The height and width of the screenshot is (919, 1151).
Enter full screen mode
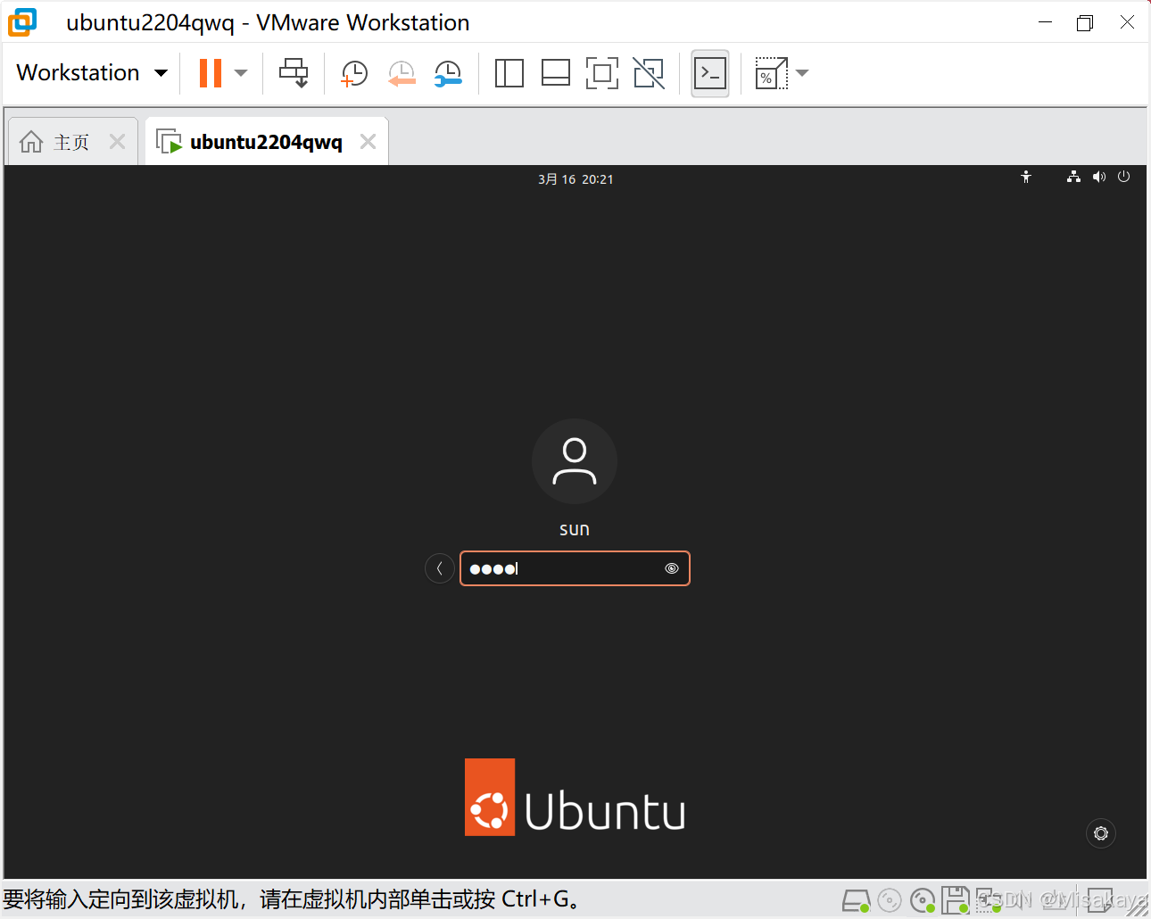[x=602, y=73]
